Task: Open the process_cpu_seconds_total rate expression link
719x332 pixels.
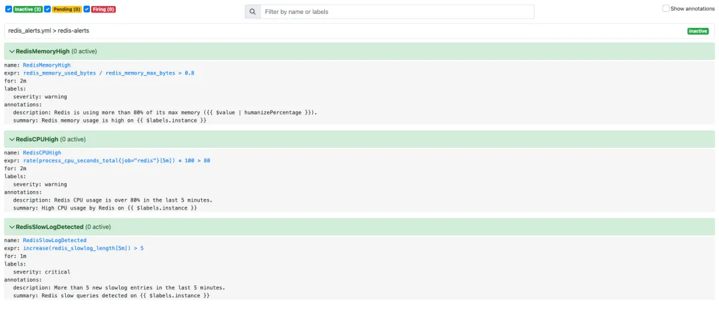Action: tap(117, 161)
